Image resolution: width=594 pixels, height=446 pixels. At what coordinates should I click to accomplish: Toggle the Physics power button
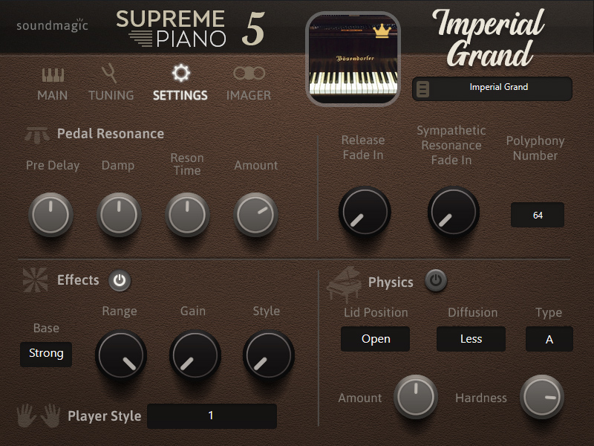[x=436, y=281]
